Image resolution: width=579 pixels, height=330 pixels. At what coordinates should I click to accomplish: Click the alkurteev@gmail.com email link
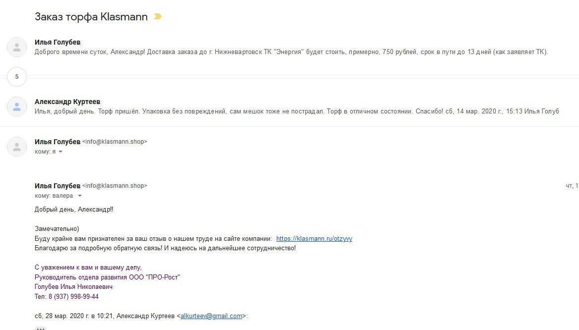pyautogui.click(x=211, y=316)
